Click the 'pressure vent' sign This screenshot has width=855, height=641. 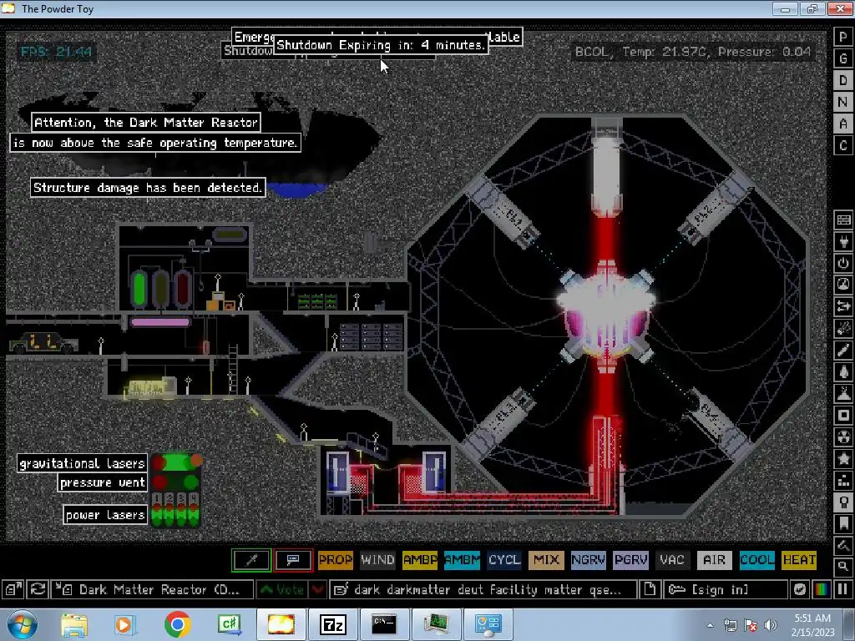103,482
